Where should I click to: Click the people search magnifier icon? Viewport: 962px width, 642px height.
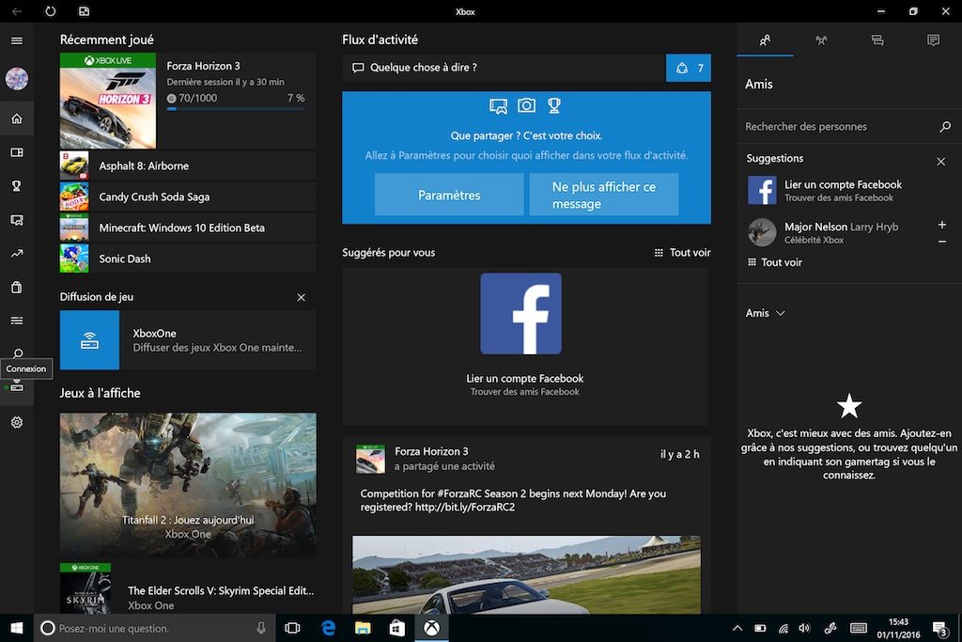pyautogui.click(x=945, y=127)
